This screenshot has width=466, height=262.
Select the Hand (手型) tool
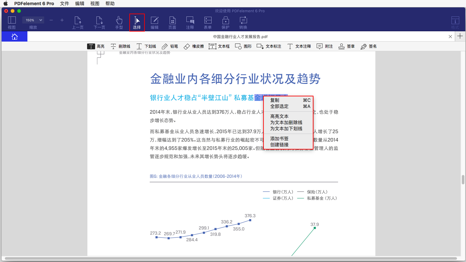coord(119,22)
